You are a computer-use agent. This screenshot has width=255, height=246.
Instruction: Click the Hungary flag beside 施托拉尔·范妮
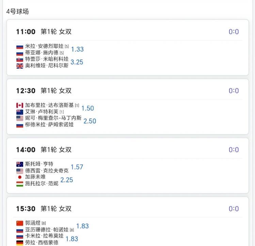(19, 184)
